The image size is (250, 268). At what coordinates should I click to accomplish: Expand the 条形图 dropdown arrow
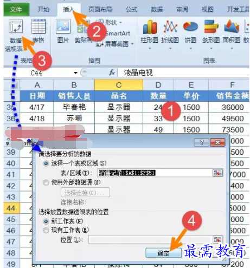click(211, 48)
